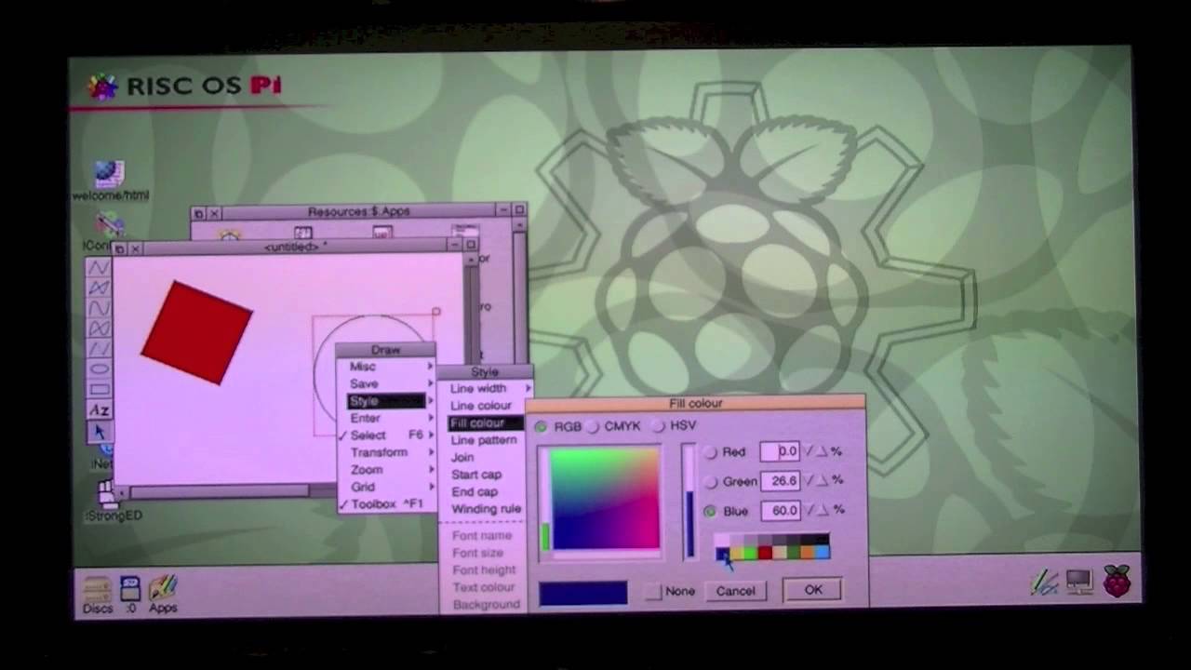
Task: Pick the bright green palette swatch
Action: (x=751, y=553)
